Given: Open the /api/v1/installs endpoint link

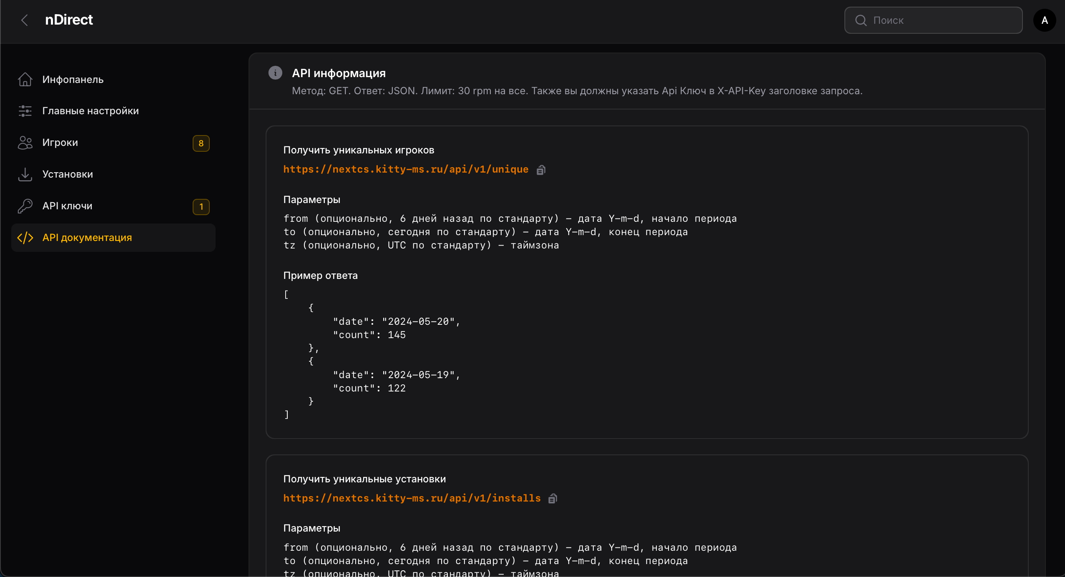Looking at the screenshot, I should coord(412,498).
